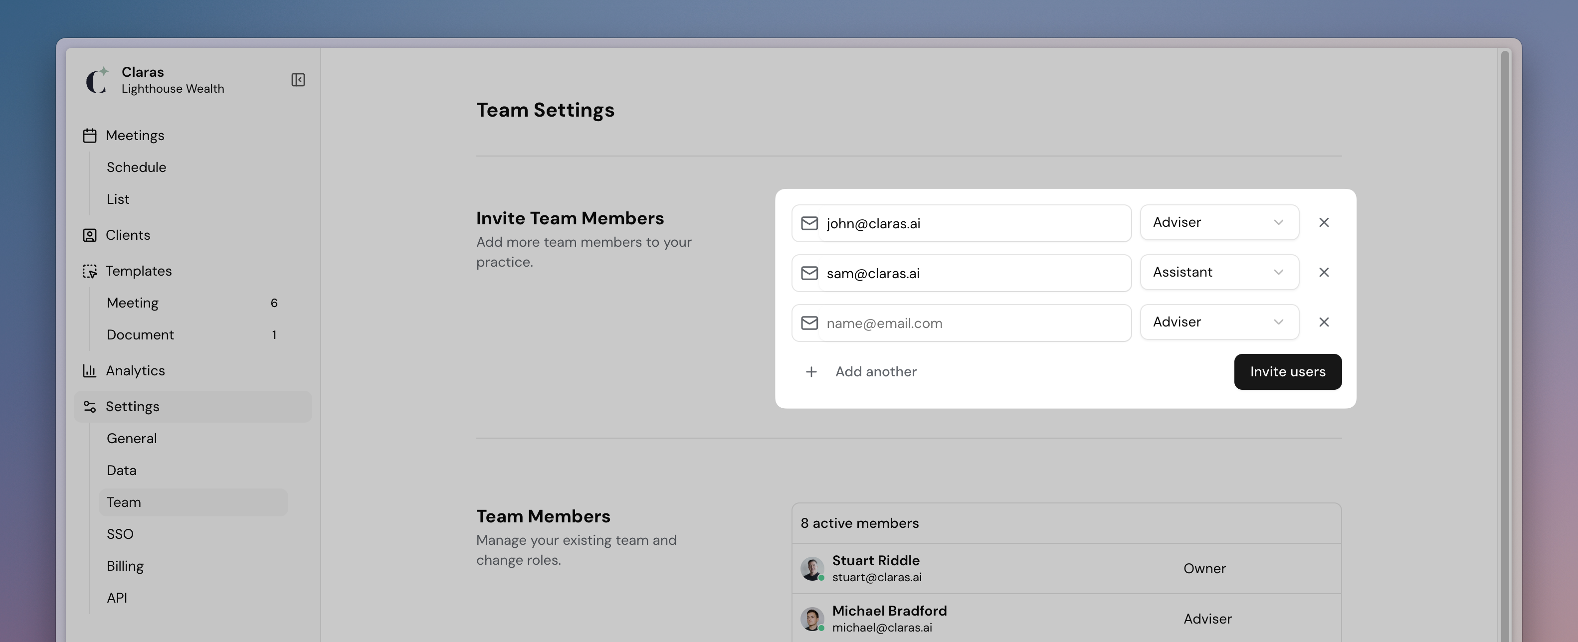Open Assistant role dropdown for sam@claras.ai
Screen dimensions: 1578x642
[1219, 272]
